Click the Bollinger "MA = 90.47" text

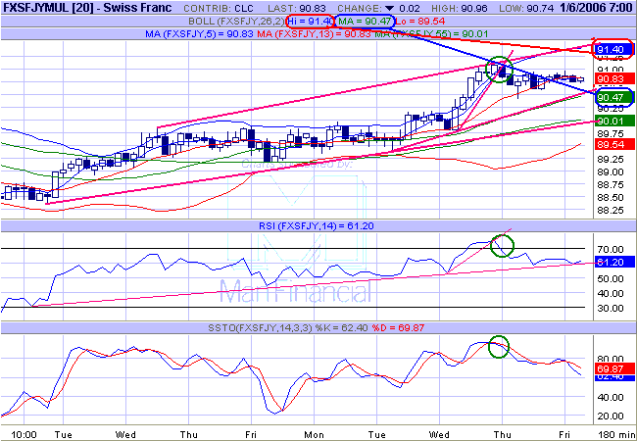click(x=366, y=22)
